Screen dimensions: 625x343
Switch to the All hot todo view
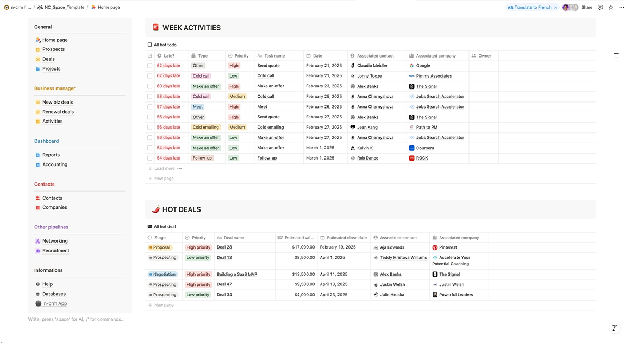point(162,45)
